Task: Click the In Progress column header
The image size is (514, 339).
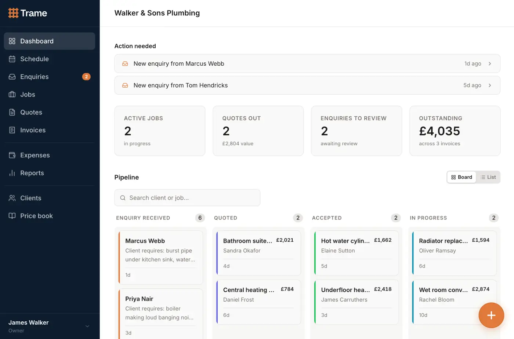Action: [428, 218]
